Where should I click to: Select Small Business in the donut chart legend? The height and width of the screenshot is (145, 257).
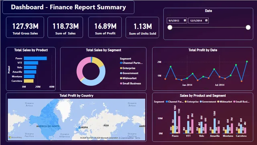(x=131, y=83)
